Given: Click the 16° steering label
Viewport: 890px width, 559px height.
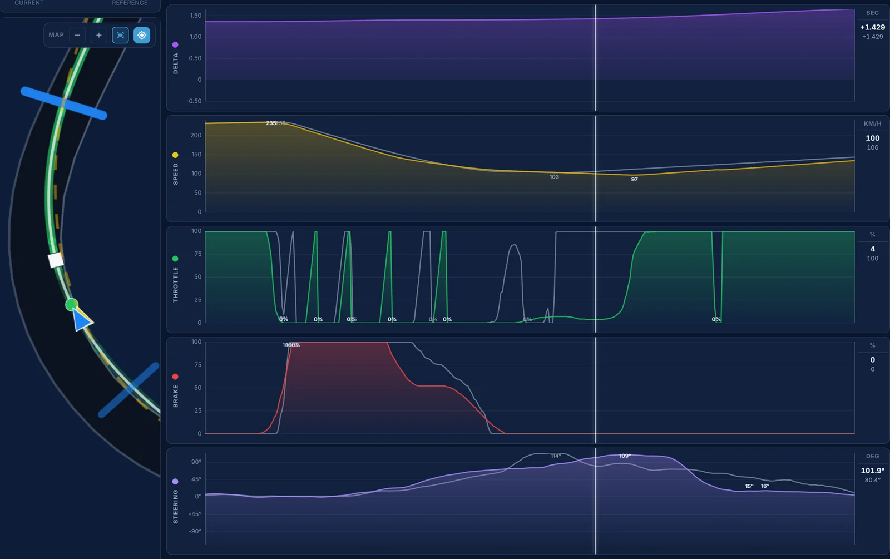Looking at the screenshot, I should (x=765, y=486).
